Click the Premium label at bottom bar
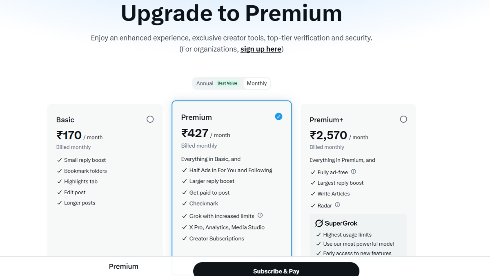The image size is (490, 276). (123, 266)
